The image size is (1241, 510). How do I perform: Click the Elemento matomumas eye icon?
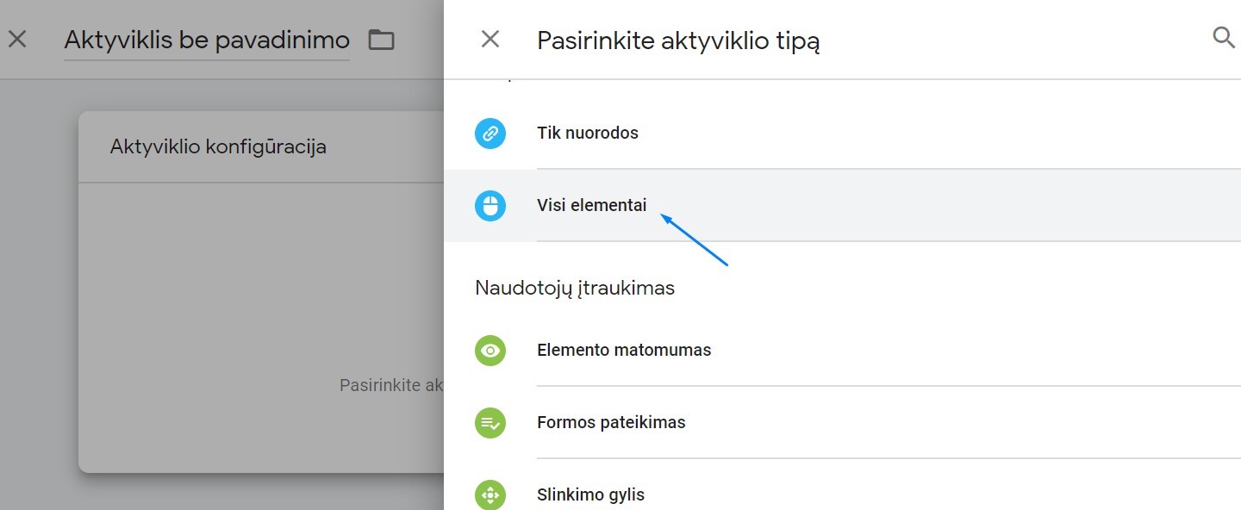click(x=490, y=351)
